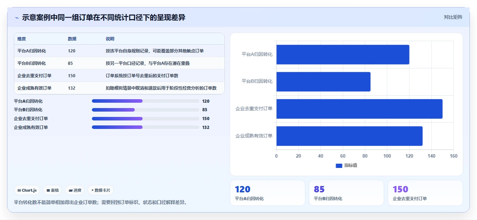477x220 pixels.
Task: Toggle the 指标值 legend color box
Action: 339,165
